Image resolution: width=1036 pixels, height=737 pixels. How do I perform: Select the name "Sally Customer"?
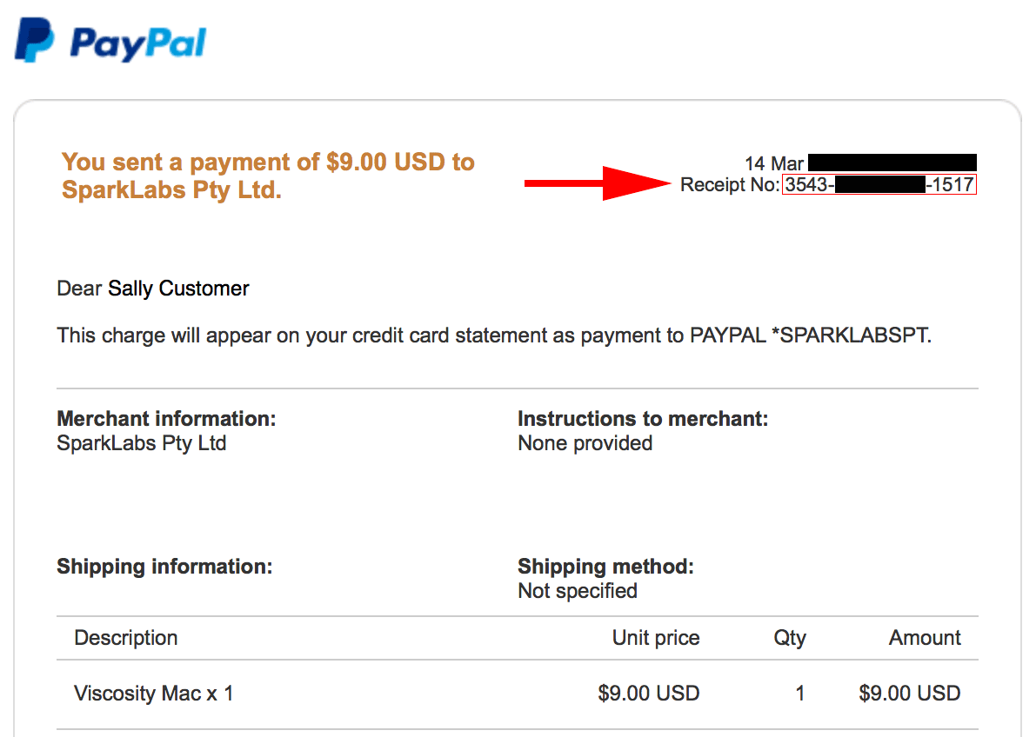[x=178, y=289]
